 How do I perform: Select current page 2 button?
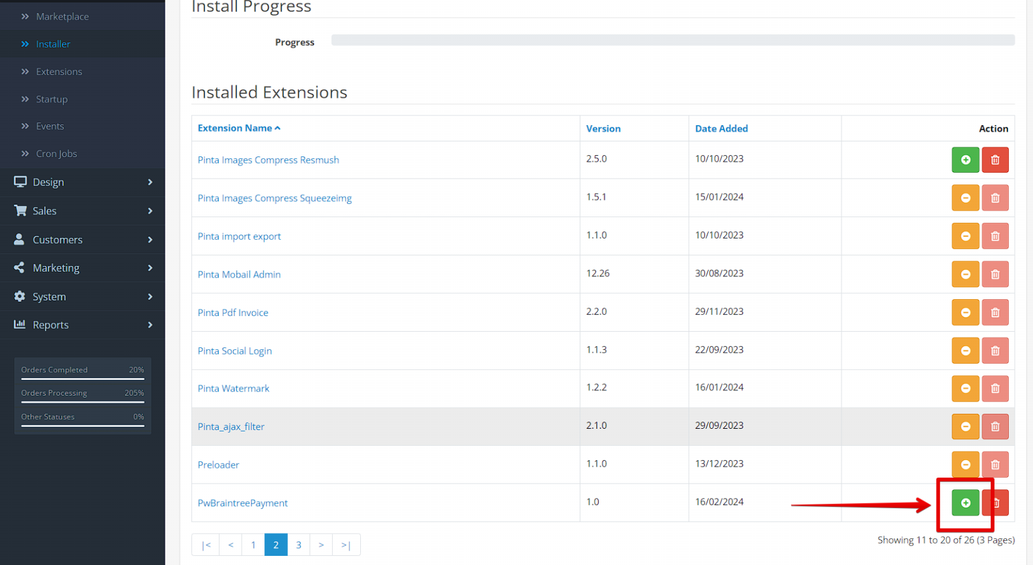click(x=276, y=545)
